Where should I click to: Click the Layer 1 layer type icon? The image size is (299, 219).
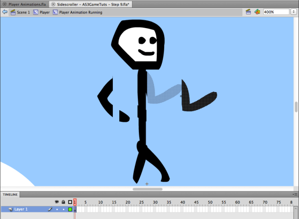coord(10,210)
